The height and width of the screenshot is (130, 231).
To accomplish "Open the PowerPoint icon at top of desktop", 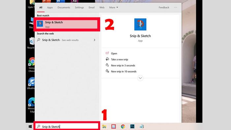I will click(47, 1).
